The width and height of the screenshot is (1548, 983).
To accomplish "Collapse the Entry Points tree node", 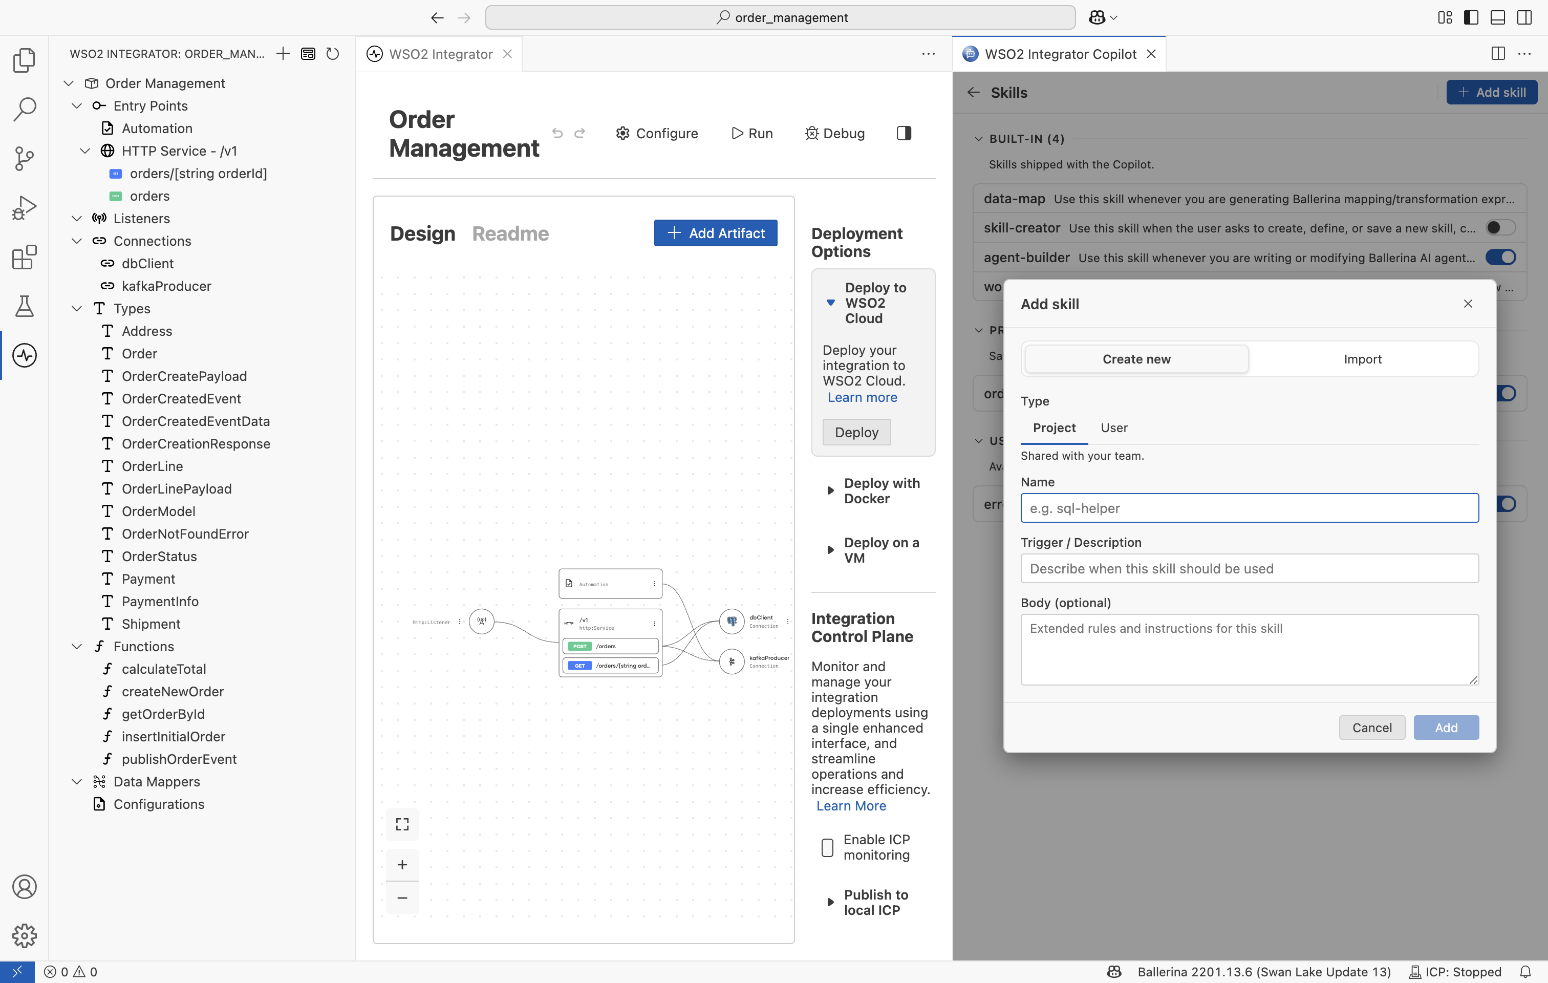I will tap(76, 105).
